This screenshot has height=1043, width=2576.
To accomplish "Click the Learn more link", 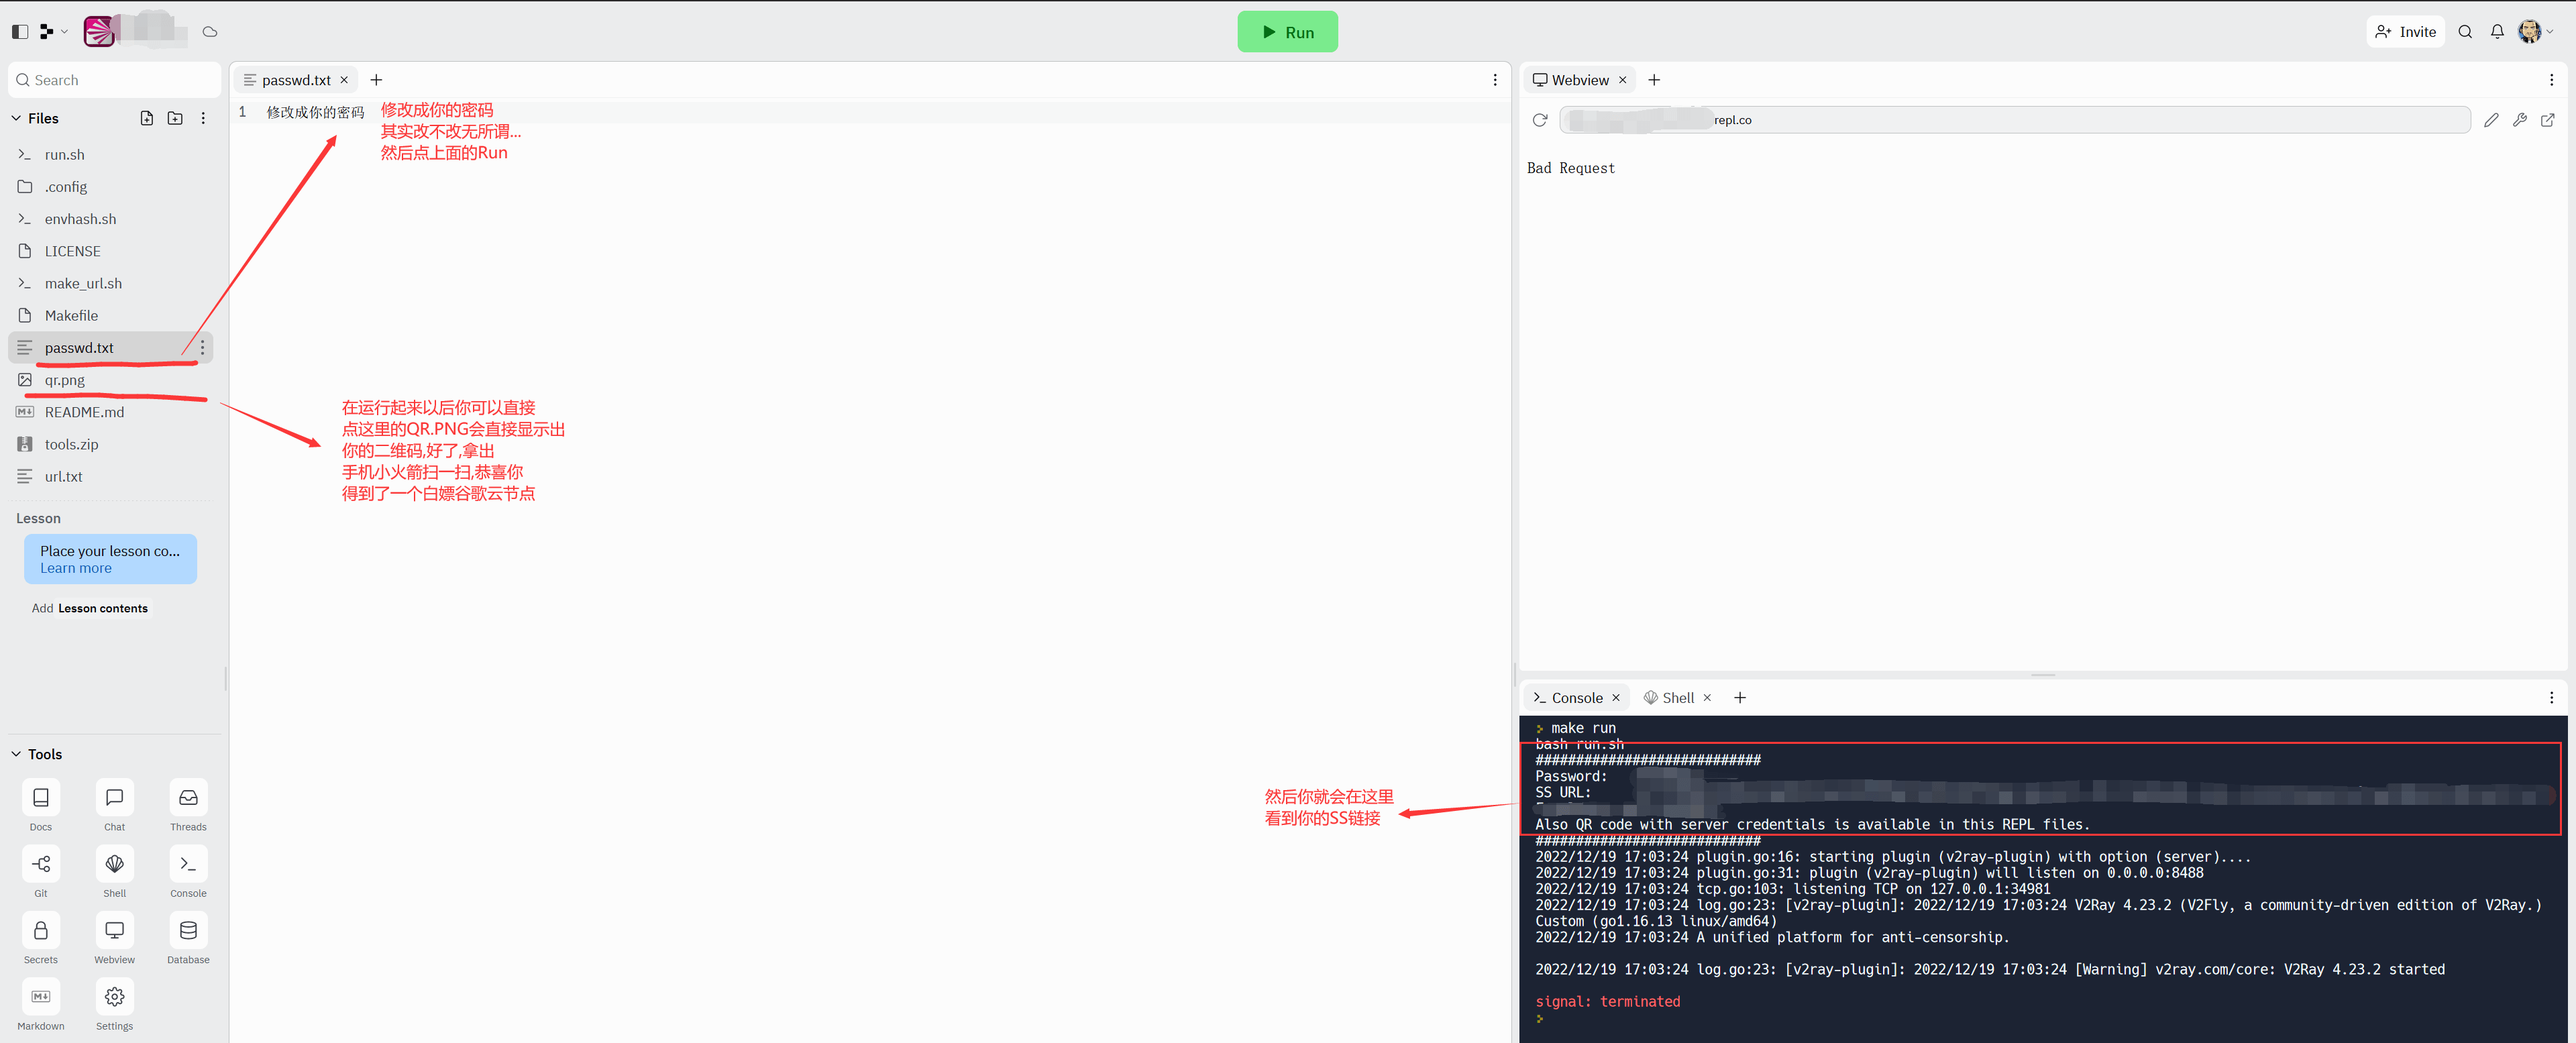I will pyautogui.click(x=76, y=568).
